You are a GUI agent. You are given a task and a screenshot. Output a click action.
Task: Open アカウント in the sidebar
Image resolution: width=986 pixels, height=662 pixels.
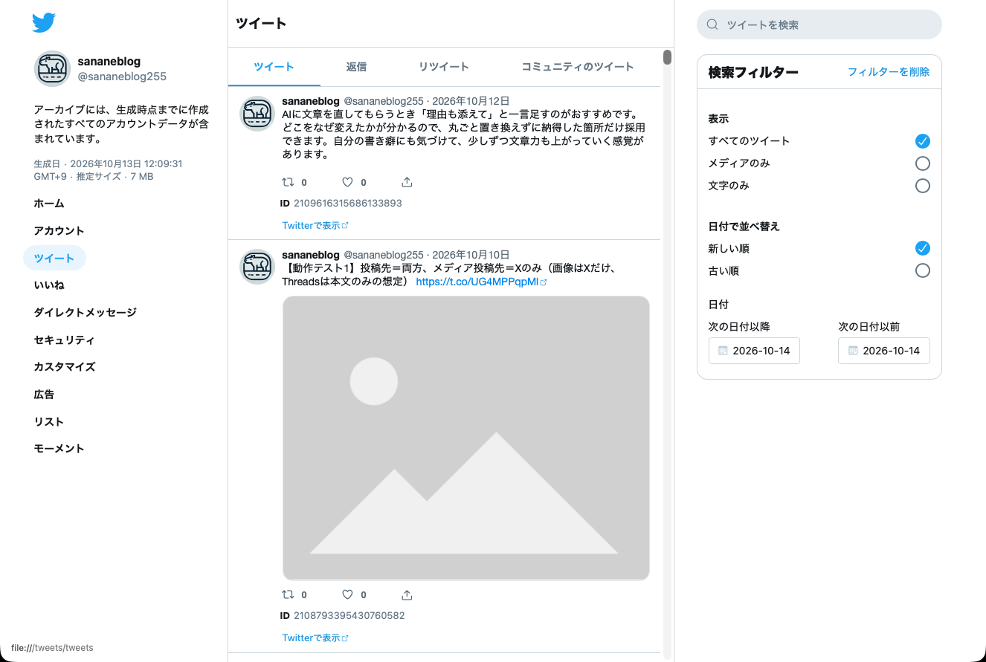point(59,231)
